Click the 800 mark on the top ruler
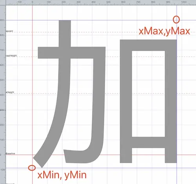Screen dimensions: 196x184 click(x=153, y=2)
